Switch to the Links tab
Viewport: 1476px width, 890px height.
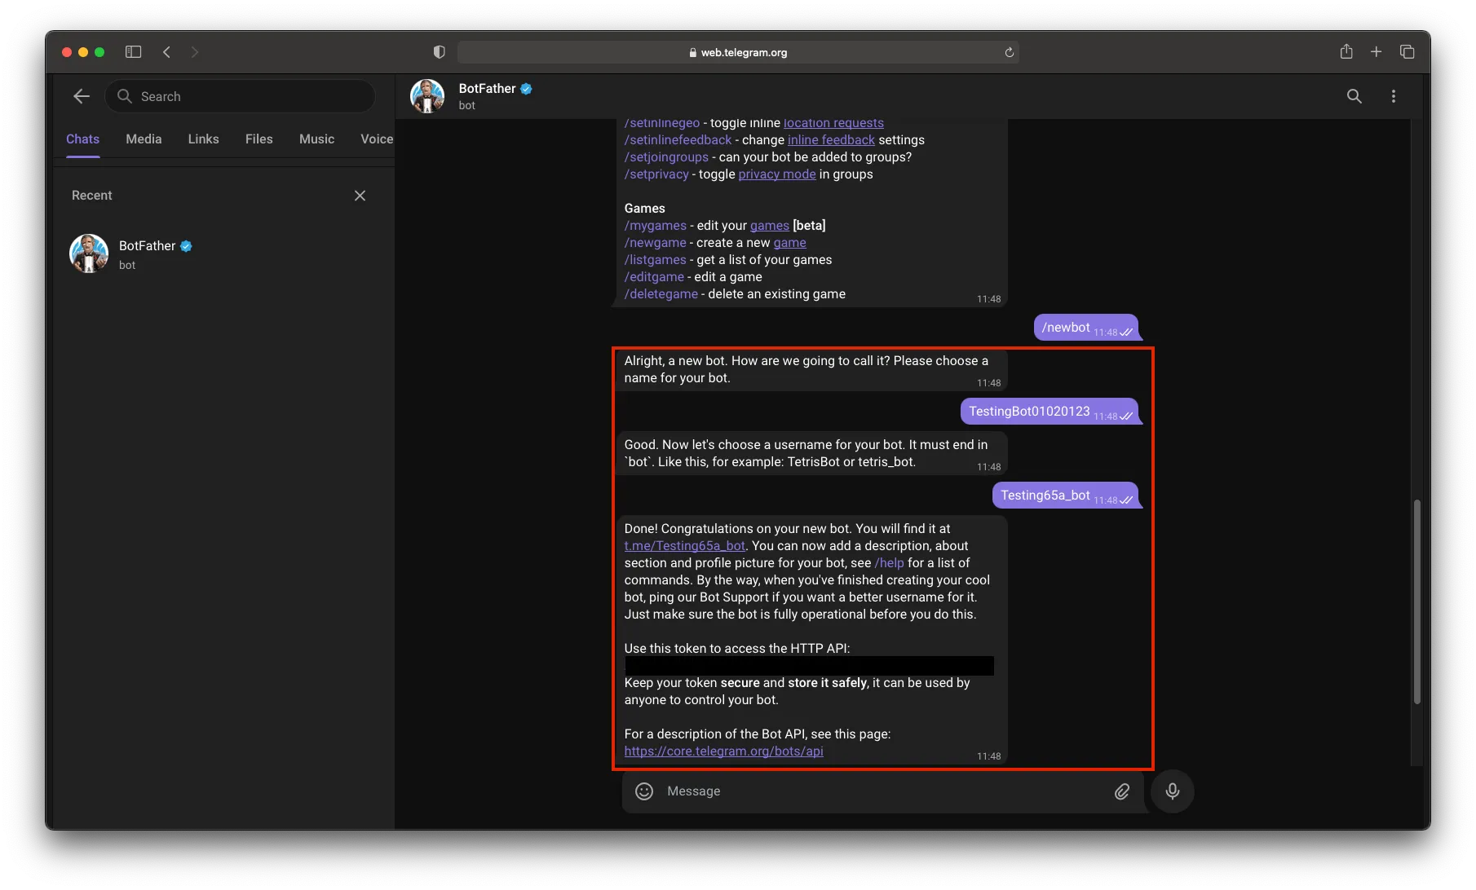(203, 139)
